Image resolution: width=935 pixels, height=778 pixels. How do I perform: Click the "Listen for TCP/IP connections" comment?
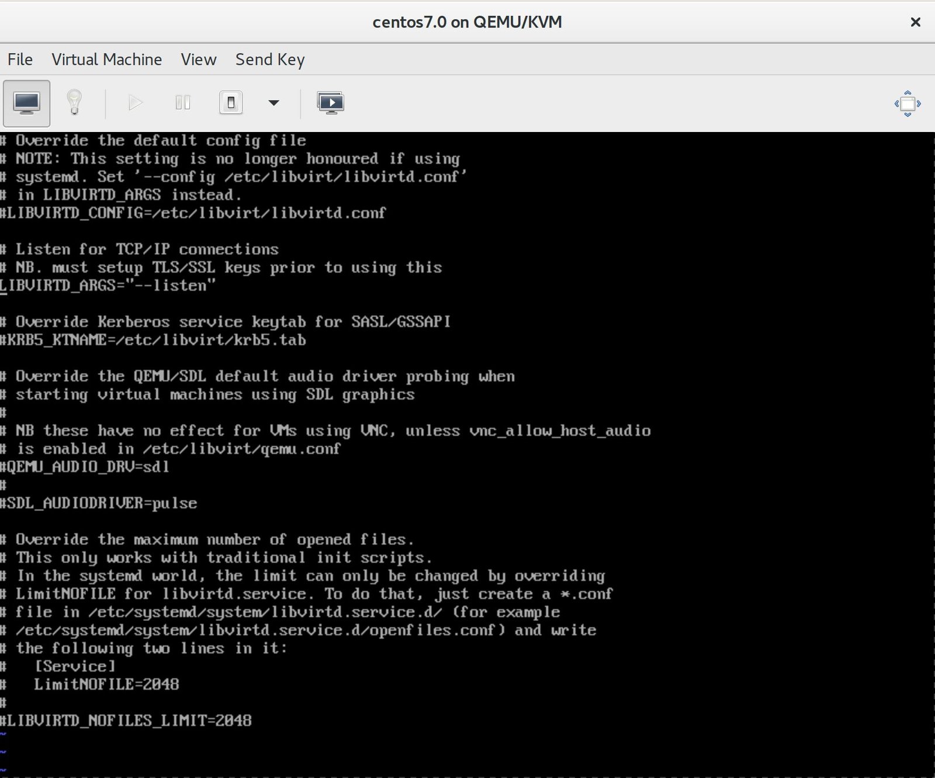tap(140, 249)
